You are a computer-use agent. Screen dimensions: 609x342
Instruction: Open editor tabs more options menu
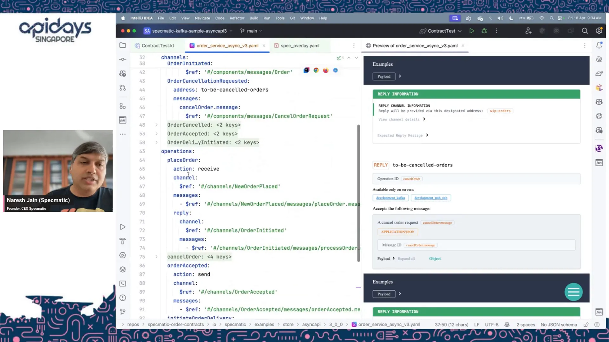354,46
